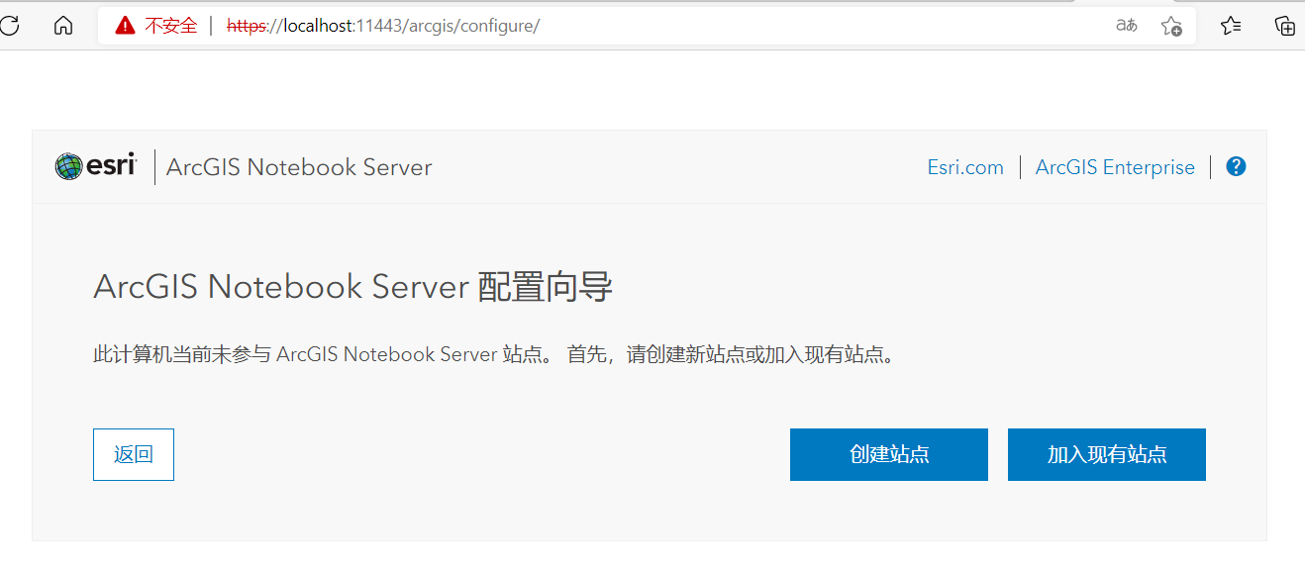Open the read aloud / translate icon
Viewport: 1305px width, 566px height.
[1127, 26]
